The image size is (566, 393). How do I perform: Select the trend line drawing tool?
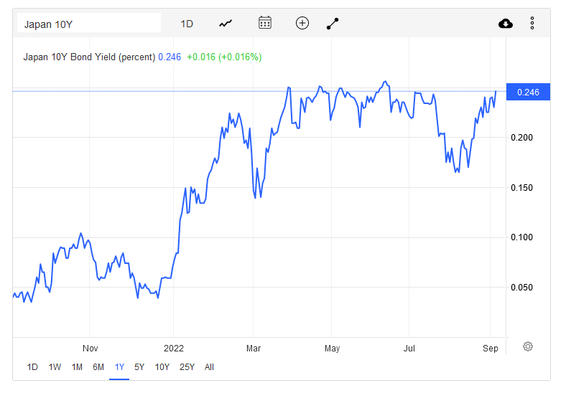tap(333, 24)
